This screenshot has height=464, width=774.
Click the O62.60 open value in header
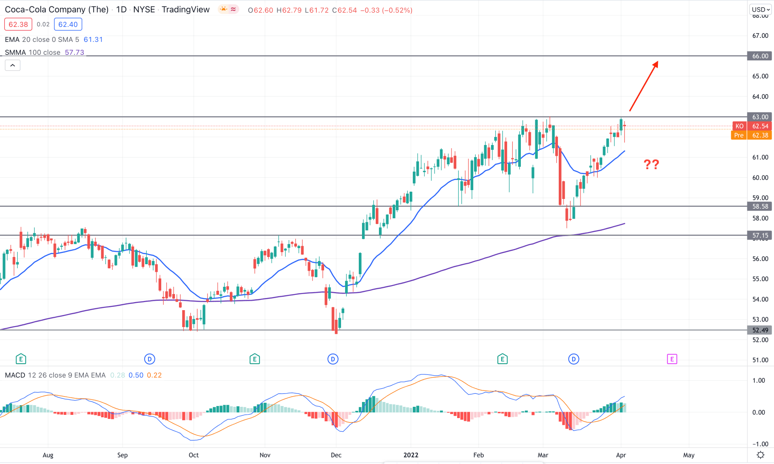(x=260, y=10)
